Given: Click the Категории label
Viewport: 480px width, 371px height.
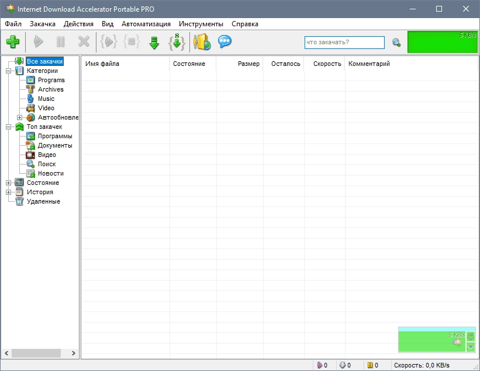Looking at the screenshot, I should point(42,71).
